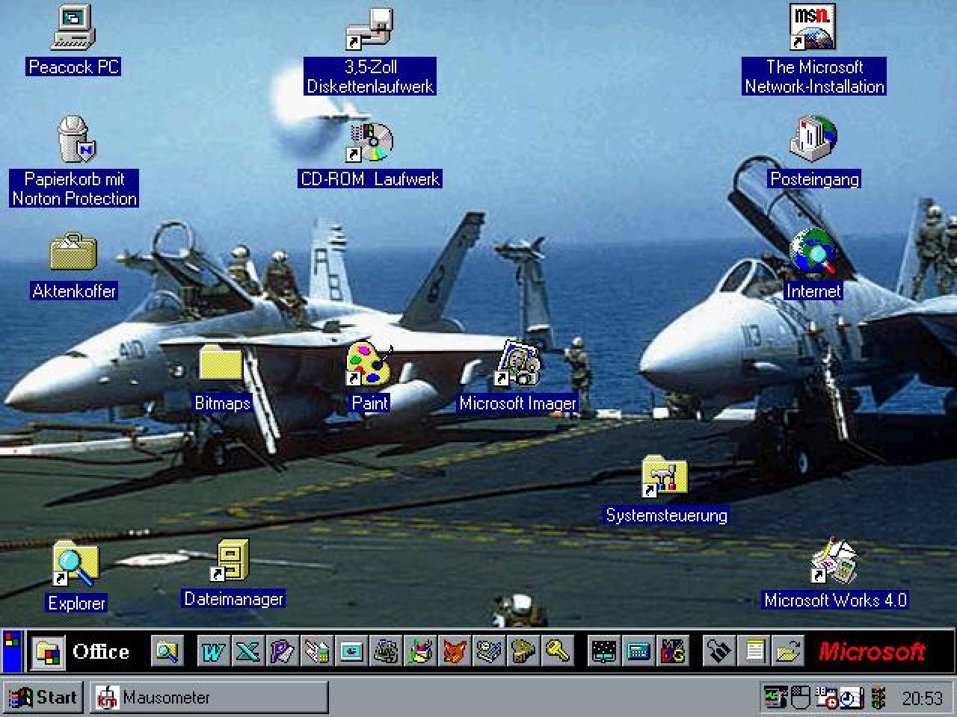The image size is (957, 717).
Task: Click the mouse icon in system tray
Action: [801, 698]
